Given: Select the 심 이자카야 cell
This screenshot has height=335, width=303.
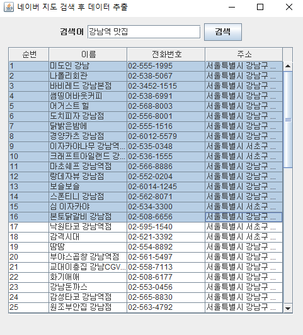Looking at the screenshot, I should [x=88, y=207].
